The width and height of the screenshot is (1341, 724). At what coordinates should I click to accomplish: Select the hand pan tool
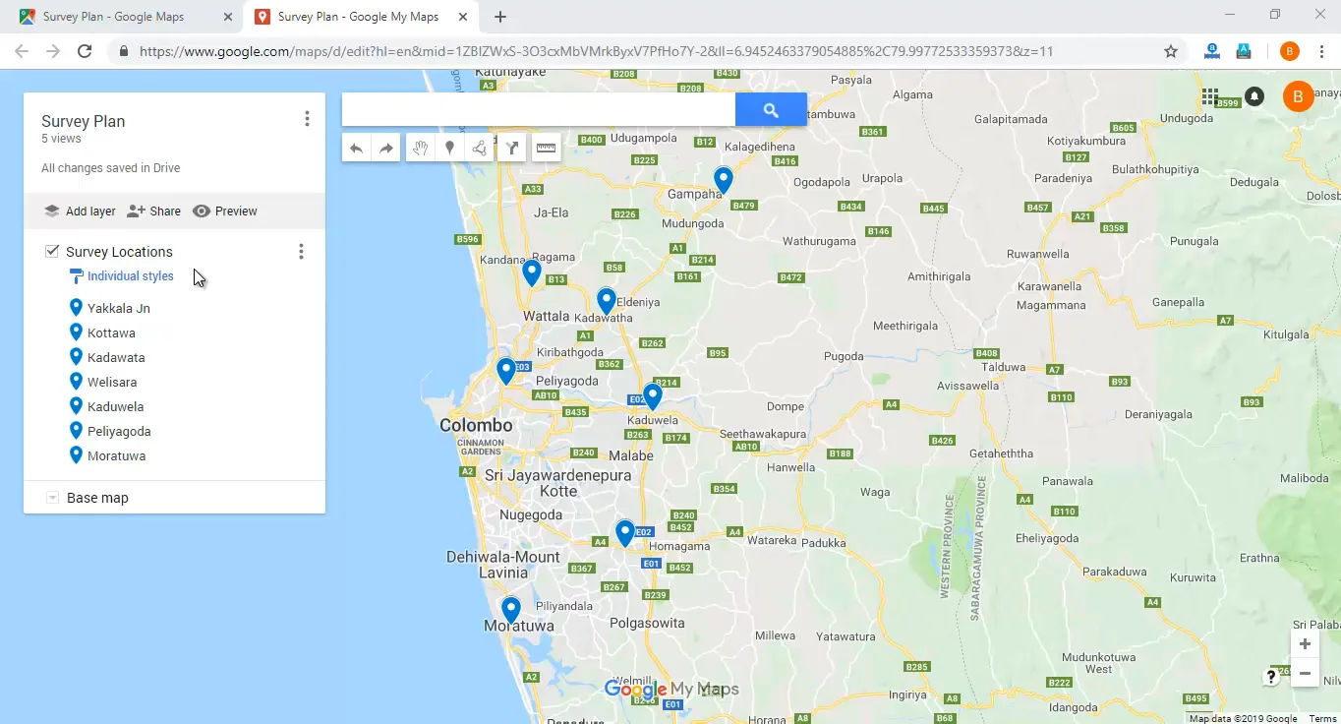tap(420, 149)
